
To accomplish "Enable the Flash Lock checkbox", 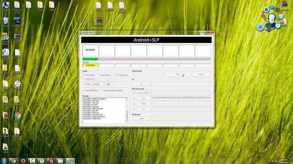I will (x=84, y=79).
